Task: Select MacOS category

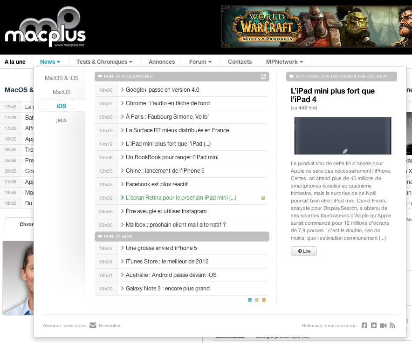Action: pyautogui.click(x=62, y=92)
